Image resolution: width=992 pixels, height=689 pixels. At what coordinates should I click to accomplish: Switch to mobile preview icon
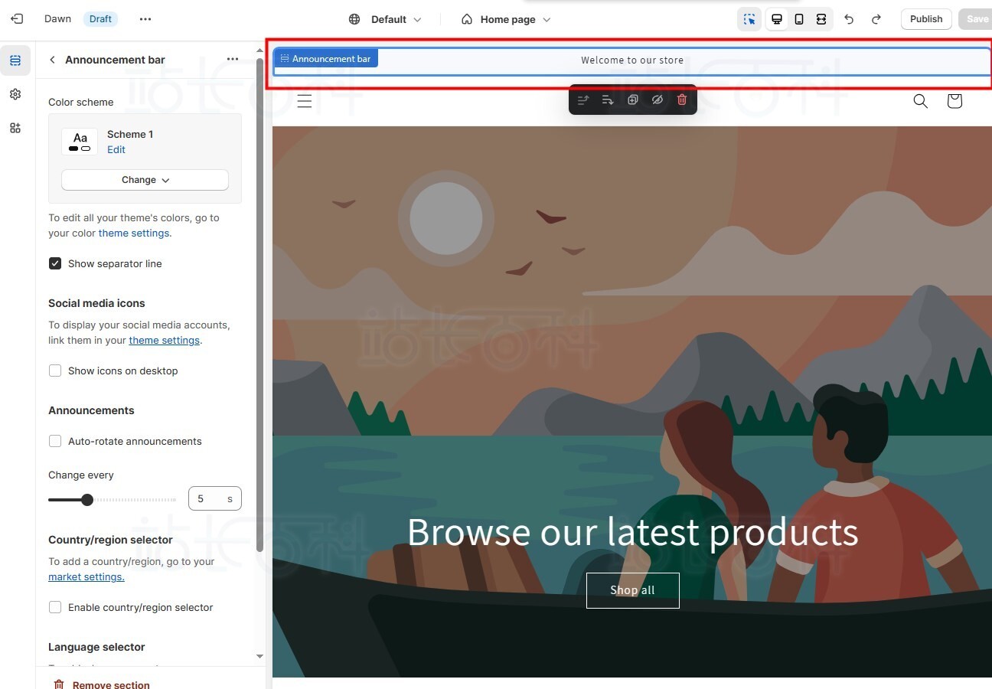pos(799,19)
